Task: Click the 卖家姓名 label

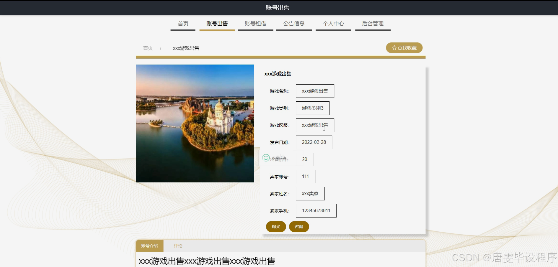Action: tap(280, 194)
